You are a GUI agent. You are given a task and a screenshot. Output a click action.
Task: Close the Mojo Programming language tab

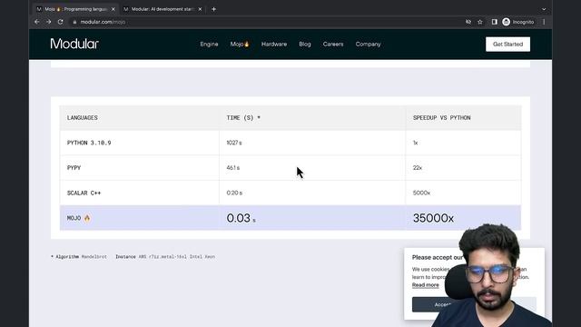point(113,9)
